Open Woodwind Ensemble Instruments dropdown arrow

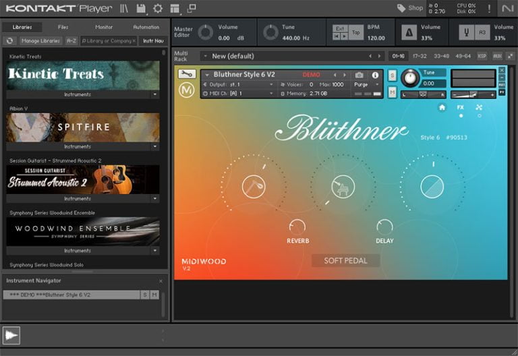[x=155, y=251]
